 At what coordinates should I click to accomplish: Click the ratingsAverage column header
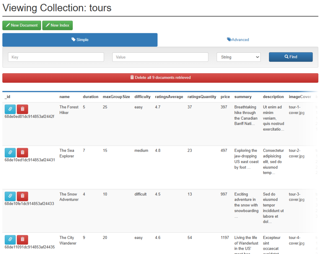(169, 97)
